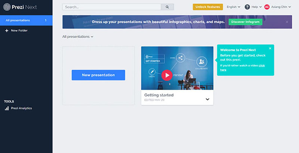Click the magnifying glass search button

(x=167, y=7)
